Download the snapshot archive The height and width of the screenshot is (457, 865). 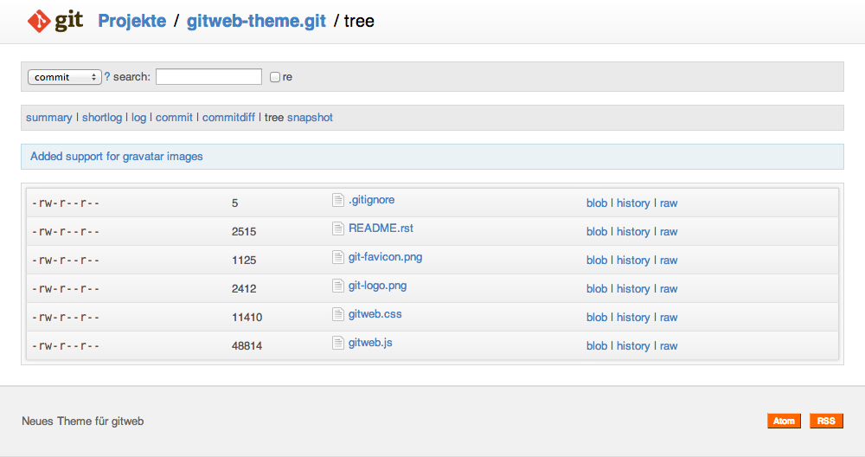310,118
